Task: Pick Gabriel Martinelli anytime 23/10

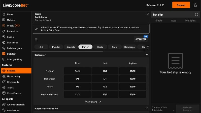Action: tap(132, 94)
